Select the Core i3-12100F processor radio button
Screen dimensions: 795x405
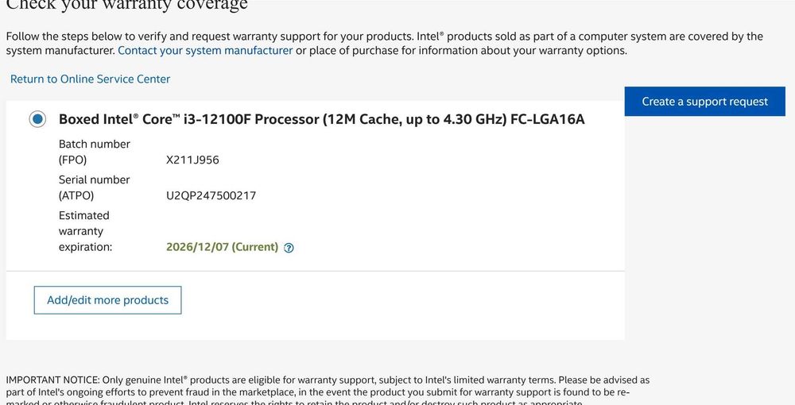[37, 119]
